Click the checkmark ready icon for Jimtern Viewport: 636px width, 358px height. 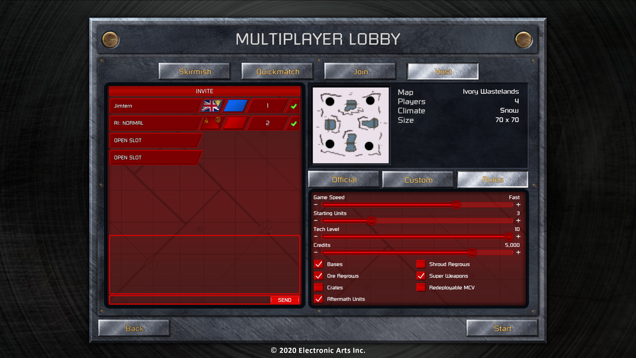click(x=293, y=106)
